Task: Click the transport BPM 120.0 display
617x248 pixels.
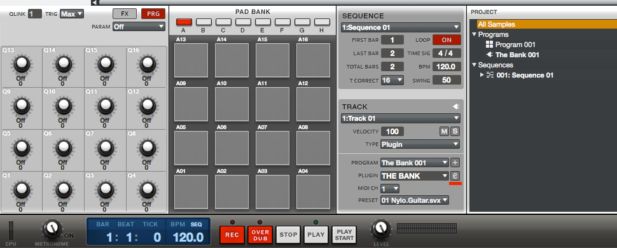Action: 188,237
